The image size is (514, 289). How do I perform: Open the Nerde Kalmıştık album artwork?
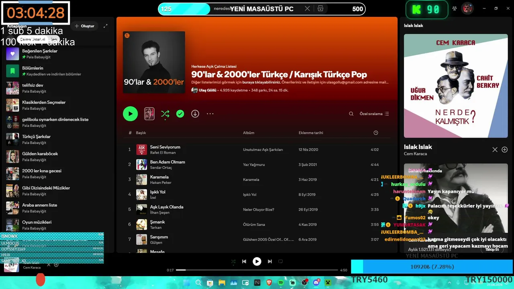pyautogui.click(x=456, y=86)
